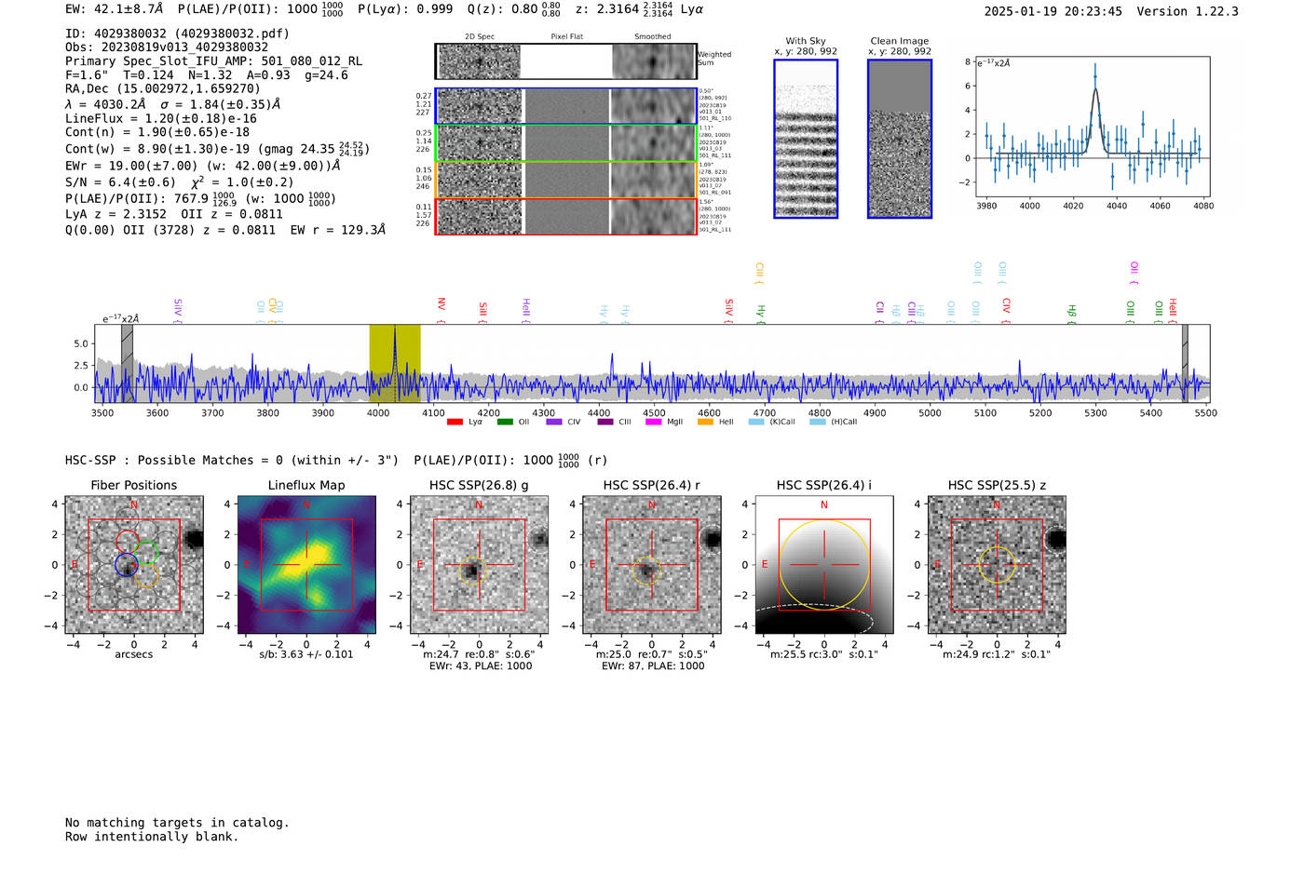Click the 'S/N = 6.4(±0.6)' line
Screen dimensions: 1304x887
coord(120,183)
